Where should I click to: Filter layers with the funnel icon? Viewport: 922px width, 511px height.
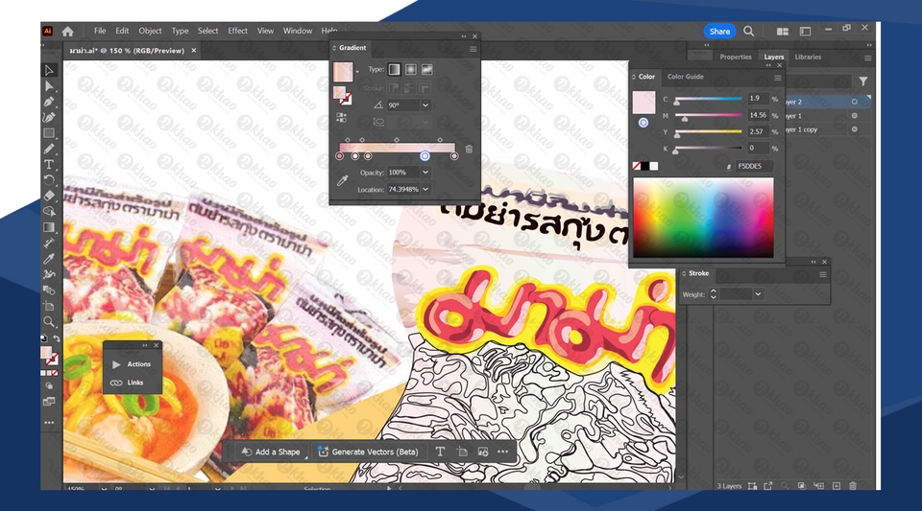[x=863, y=81]
